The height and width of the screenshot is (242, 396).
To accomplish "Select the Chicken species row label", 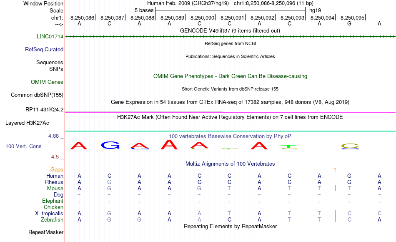I will [53, 207].
